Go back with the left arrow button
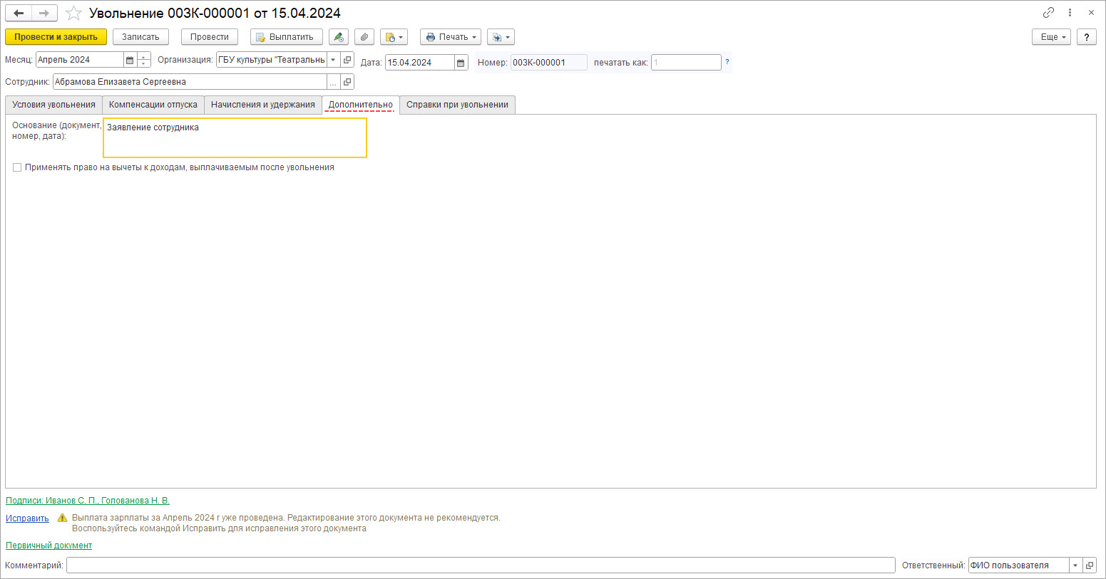Image resolution: width=1106 pixels, height=579 pixels. click(19, 13)
